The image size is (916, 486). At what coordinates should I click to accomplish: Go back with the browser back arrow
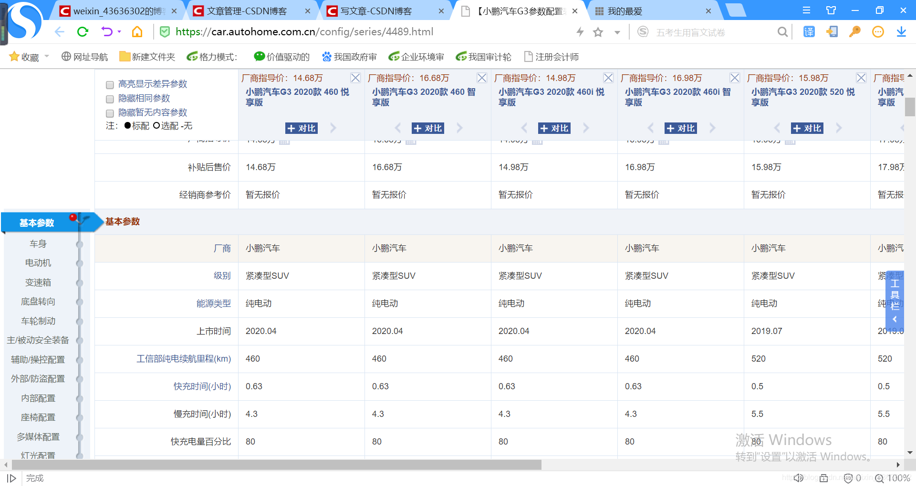(x=59, y=32)
